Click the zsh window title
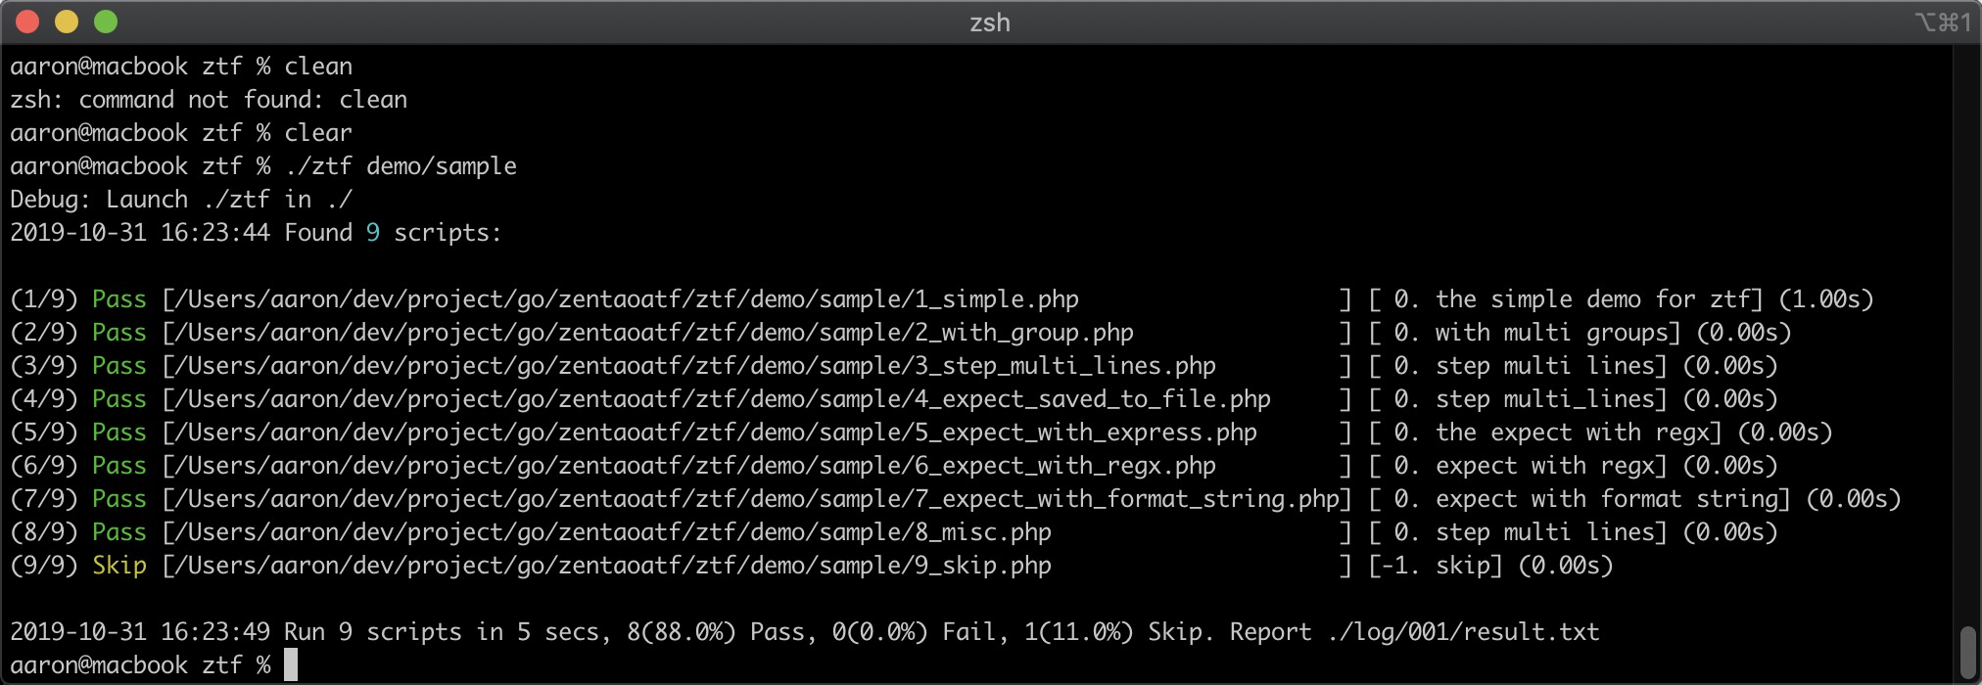Image resolution: width=1982 pixels, height=685 pixels. click(989, 23)
